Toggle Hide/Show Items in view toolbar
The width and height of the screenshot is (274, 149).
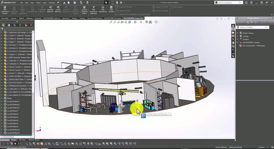click(141, 22)
